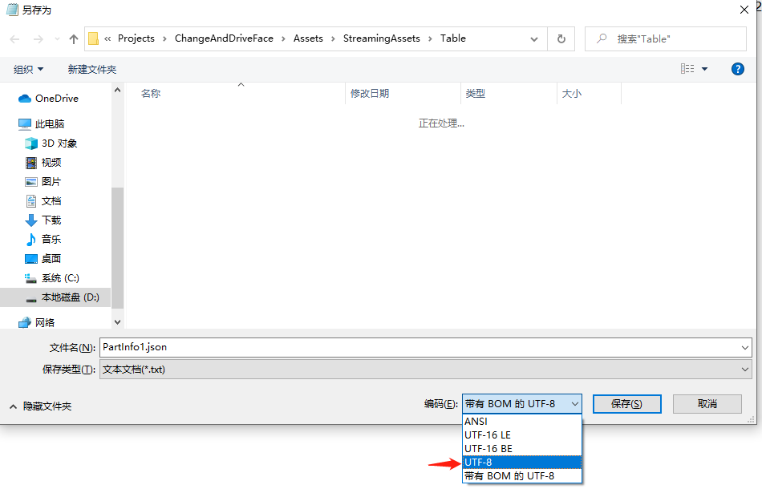Open the file name history dropdown arrow
The width and height of the screenshot is (762, 489).
coord(744,348)
